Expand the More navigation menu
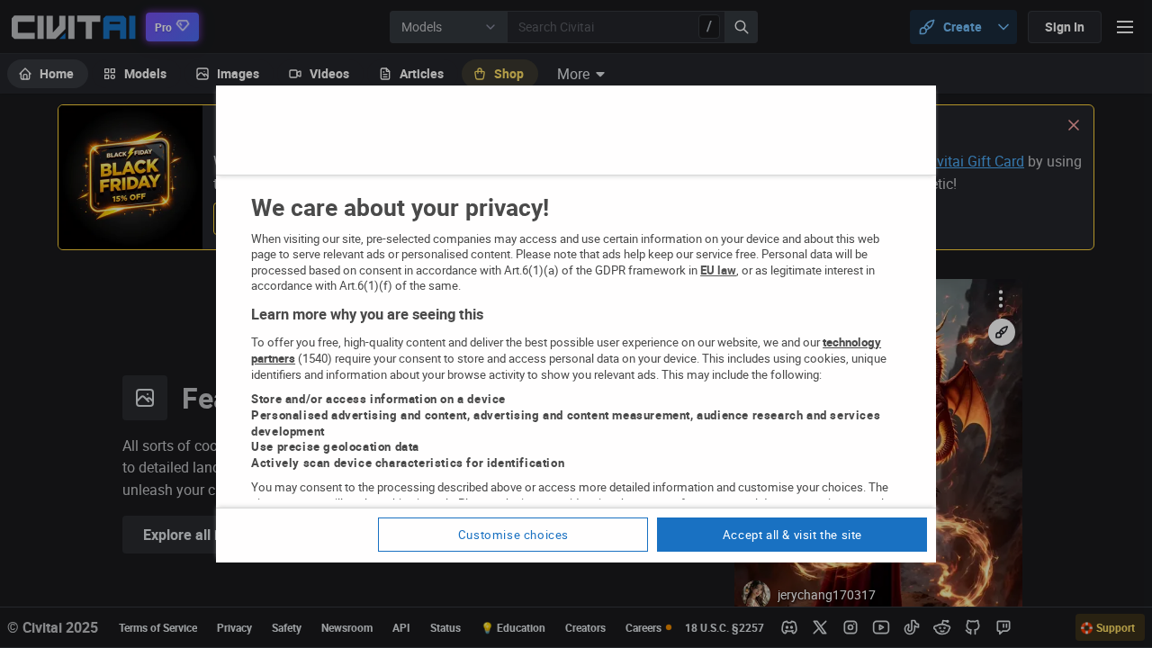 click(580, 74)
